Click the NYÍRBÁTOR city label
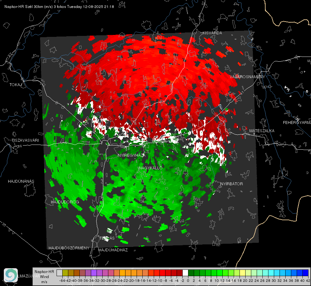 [x=232, y=184]
